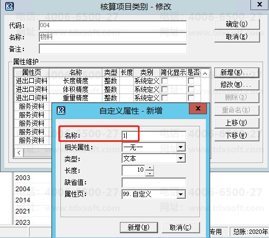This screenshot has height=238, width=269.
Task: Click the K3 icon in main dialog title
Action: pyautogui.click(x=10, y=6)
